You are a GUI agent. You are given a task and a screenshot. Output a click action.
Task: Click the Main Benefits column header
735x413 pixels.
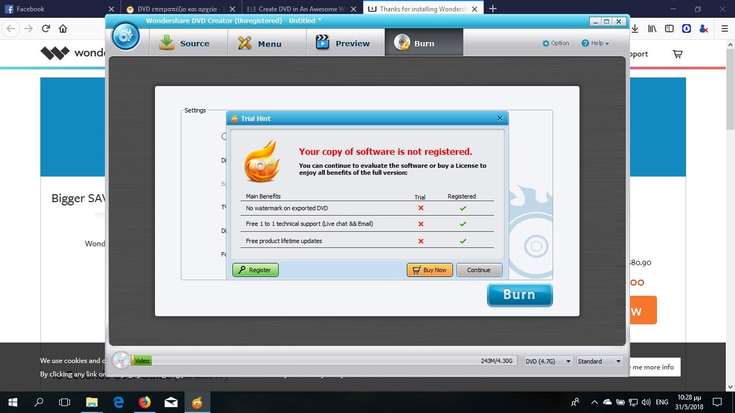click(x=263, y=196)
